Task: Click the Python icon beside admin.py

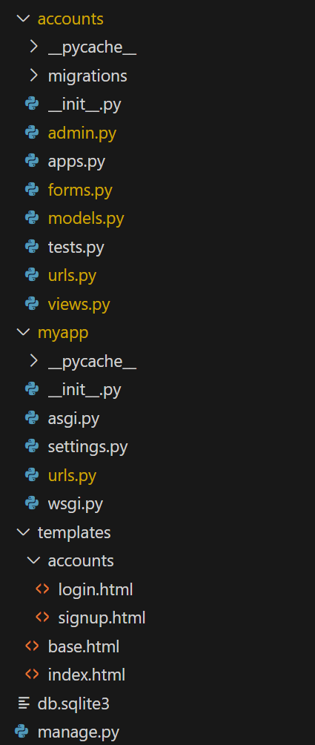Action: coord(32,133)
